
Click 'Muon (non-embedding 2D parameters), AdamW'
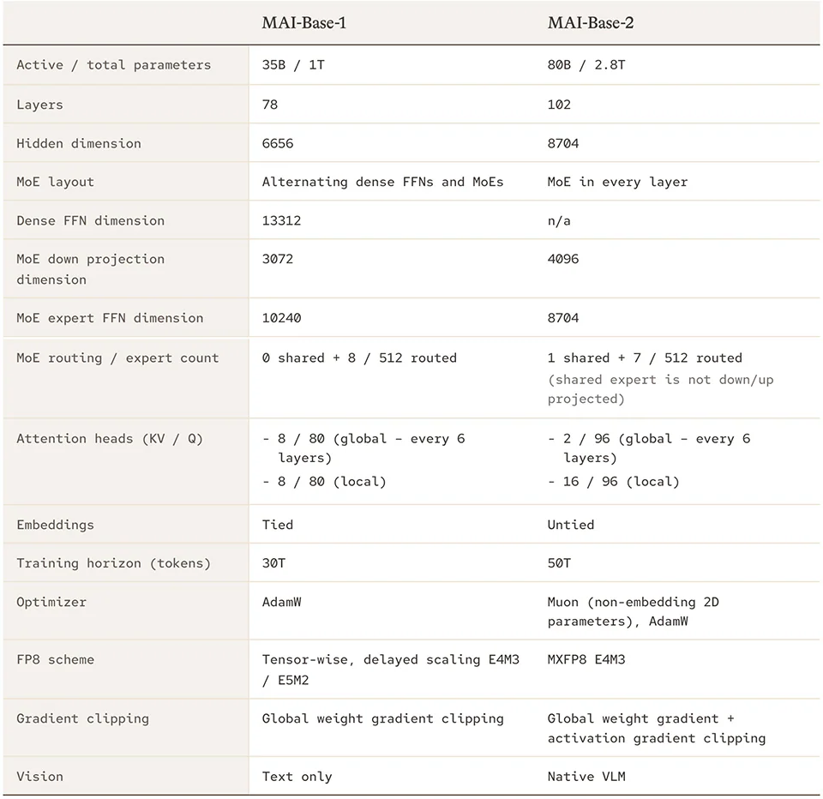click(633, 612)
